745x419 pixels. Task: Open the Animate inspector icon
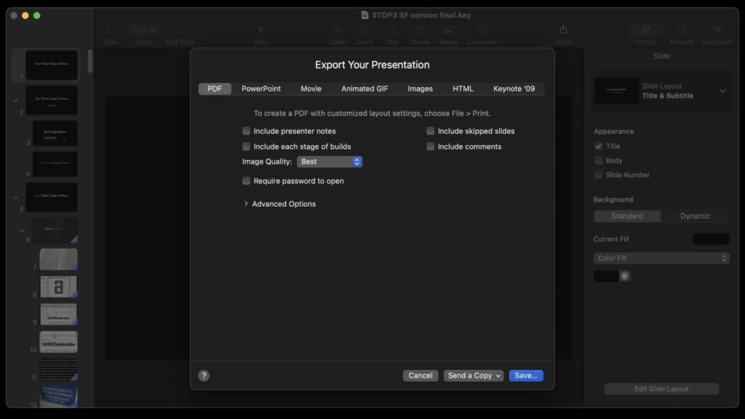[x=681, y=30]
